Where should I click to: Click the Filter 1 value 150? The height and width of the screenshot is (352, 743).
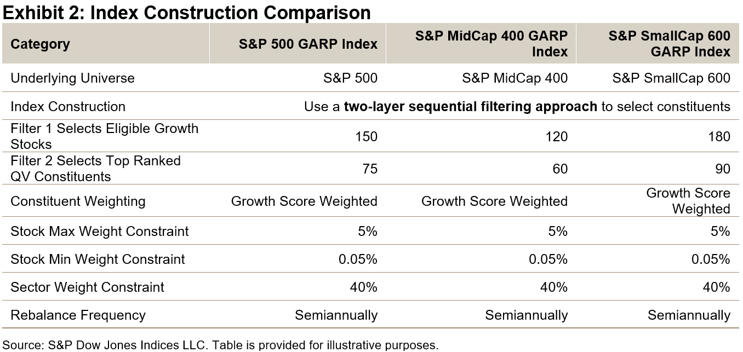[x=366, y=136]
